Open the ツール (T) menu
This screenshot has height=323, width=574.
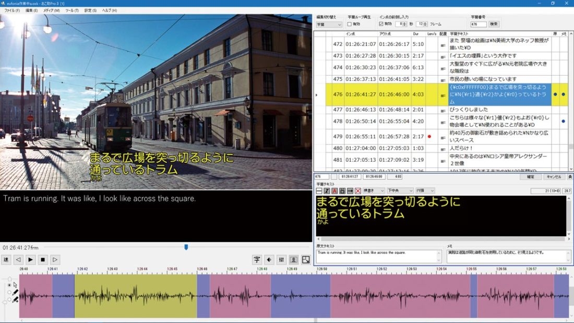[72, 10]
